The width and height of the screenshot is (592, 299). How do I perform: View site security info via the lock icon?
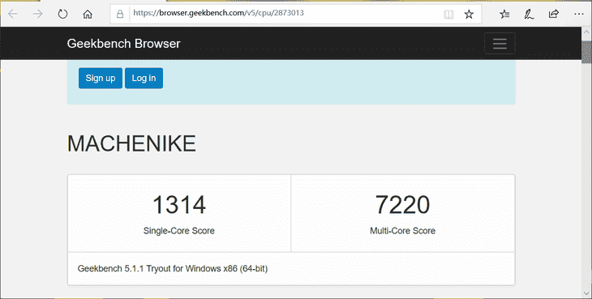120,15
